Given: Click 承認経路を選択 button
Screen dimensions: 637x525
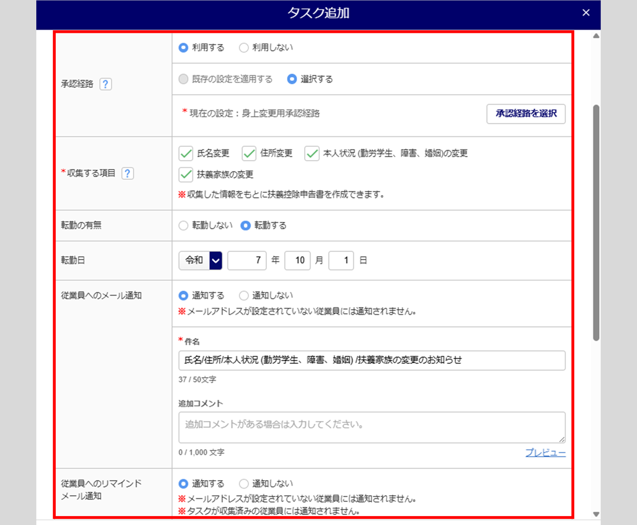Looking at the screenshot, I should tap(526, 113).
